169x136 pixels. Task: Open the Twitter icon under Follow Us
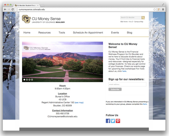click(x=113, y=121)
